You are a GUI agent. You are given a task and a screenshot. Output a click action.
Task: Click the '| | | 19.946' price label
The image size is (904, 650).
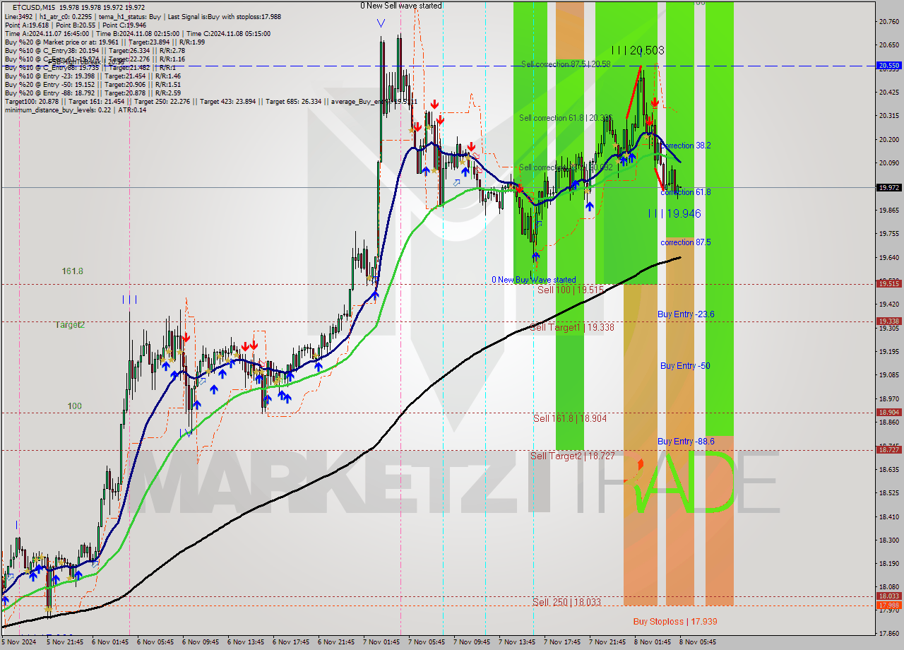[x=674, y=213]
